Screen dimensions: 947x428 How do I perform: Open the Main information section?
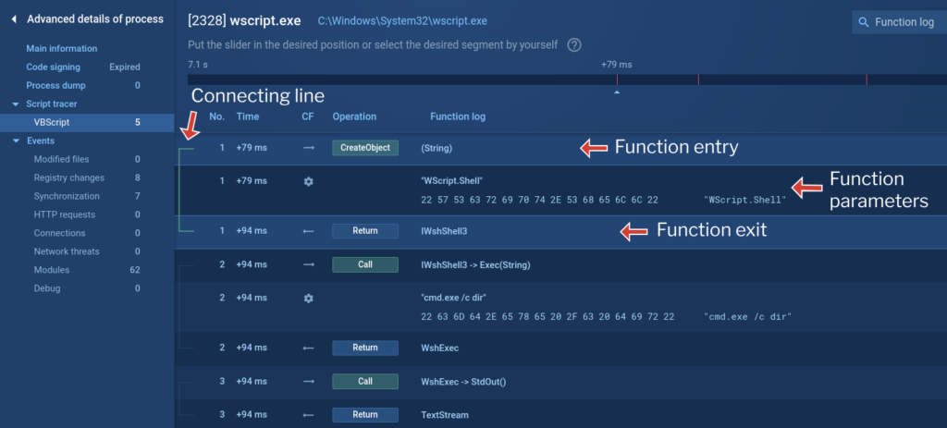pos(61,48)
